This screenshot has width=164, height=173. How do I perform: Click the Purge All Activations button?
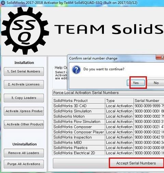click(24, 164)
